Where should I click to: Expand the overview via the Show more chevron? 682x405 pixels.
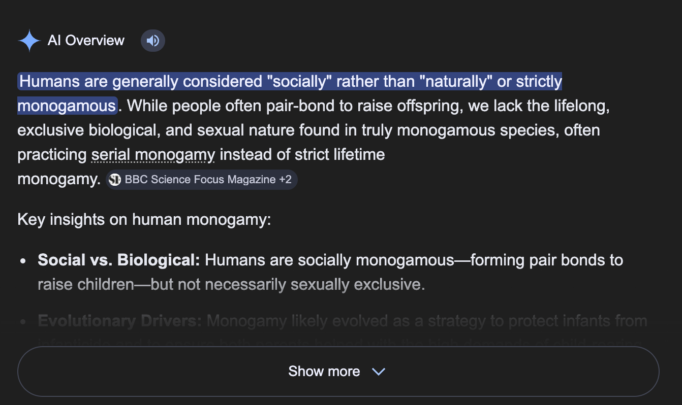pyautogui.click(x=379, y=372)
